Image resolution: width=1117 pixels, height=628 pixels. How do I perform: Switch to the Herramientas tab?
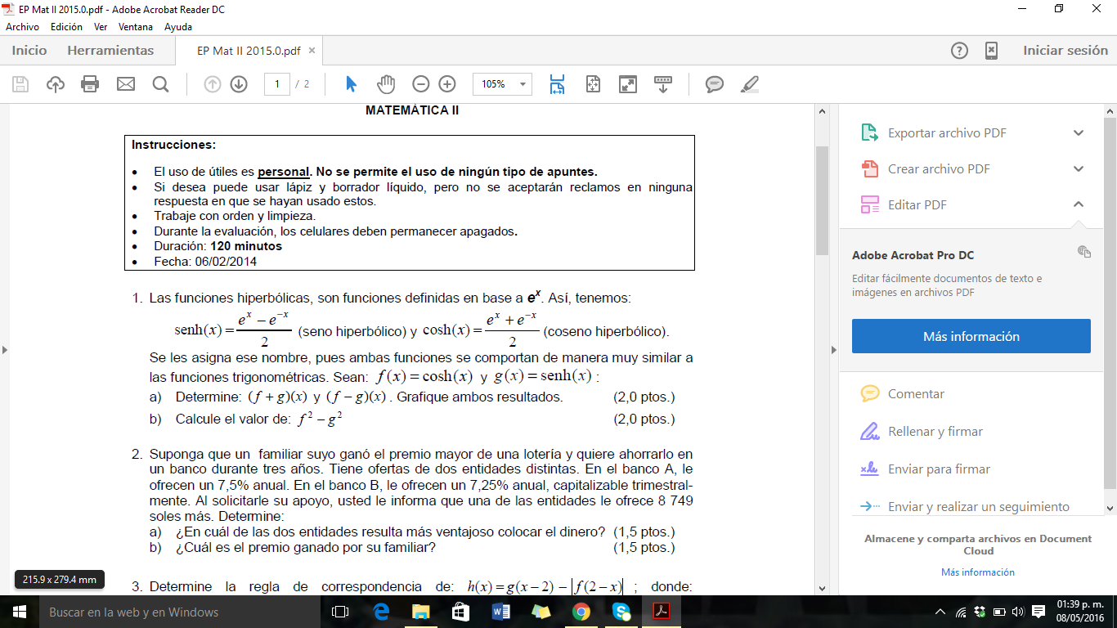coord(110,51)
